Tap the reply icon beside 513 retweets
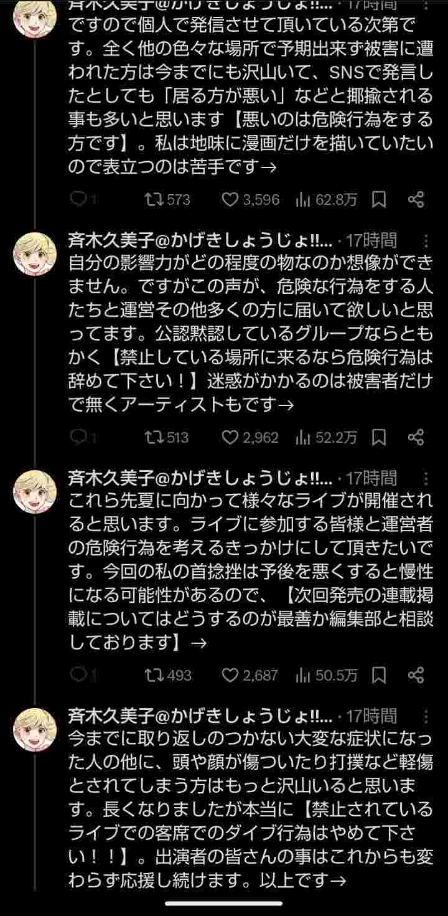 coord(78,437)
